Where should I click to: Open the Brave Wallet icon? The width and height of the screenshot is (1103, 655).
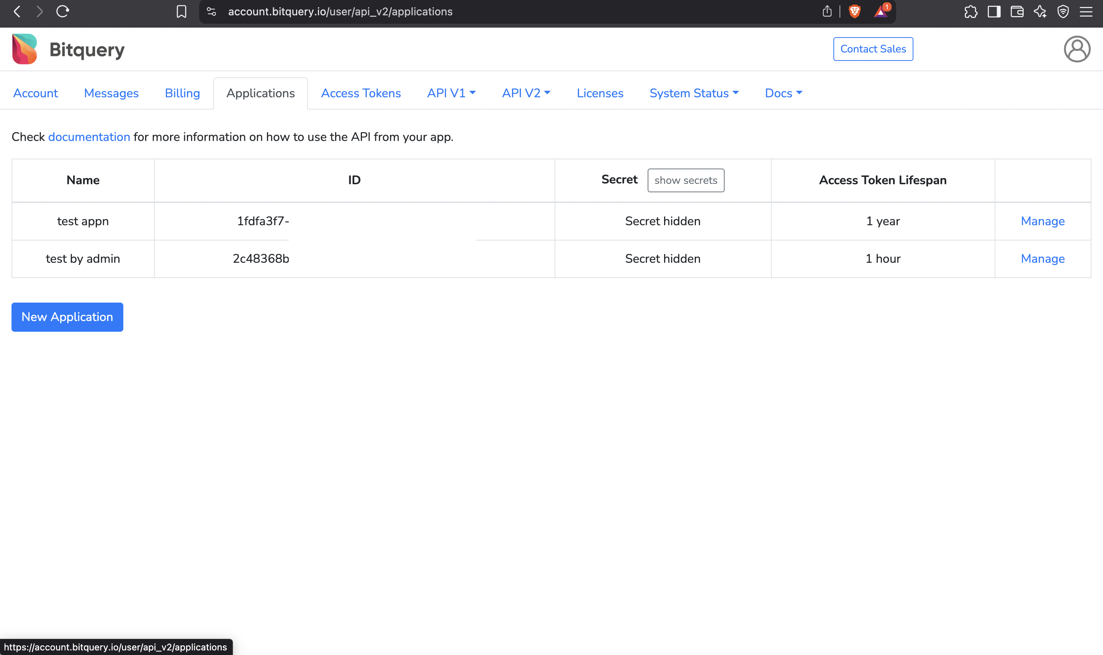pyautogui.click(x=1017, y=11)
